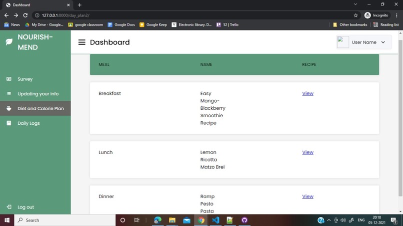Click the Updating your info list icon
The height and width of the screenshot is (226, 403).
click(x=8, y=94)
